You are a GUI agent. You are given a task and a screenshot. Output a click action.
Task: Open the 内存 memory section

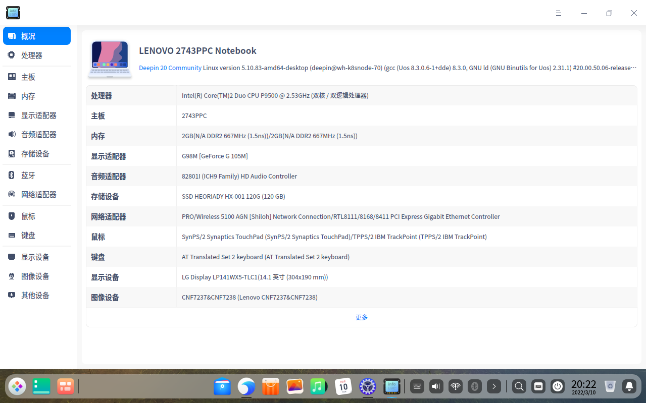coord(37,96)
